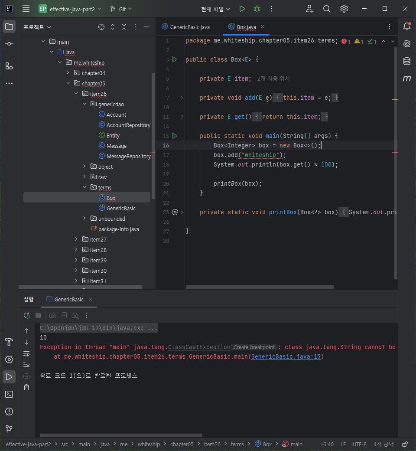Click Create breakpoint on the exception
The width and height of the screenshot is (416, 451).
pyautogui.click(x=254, y=347)
